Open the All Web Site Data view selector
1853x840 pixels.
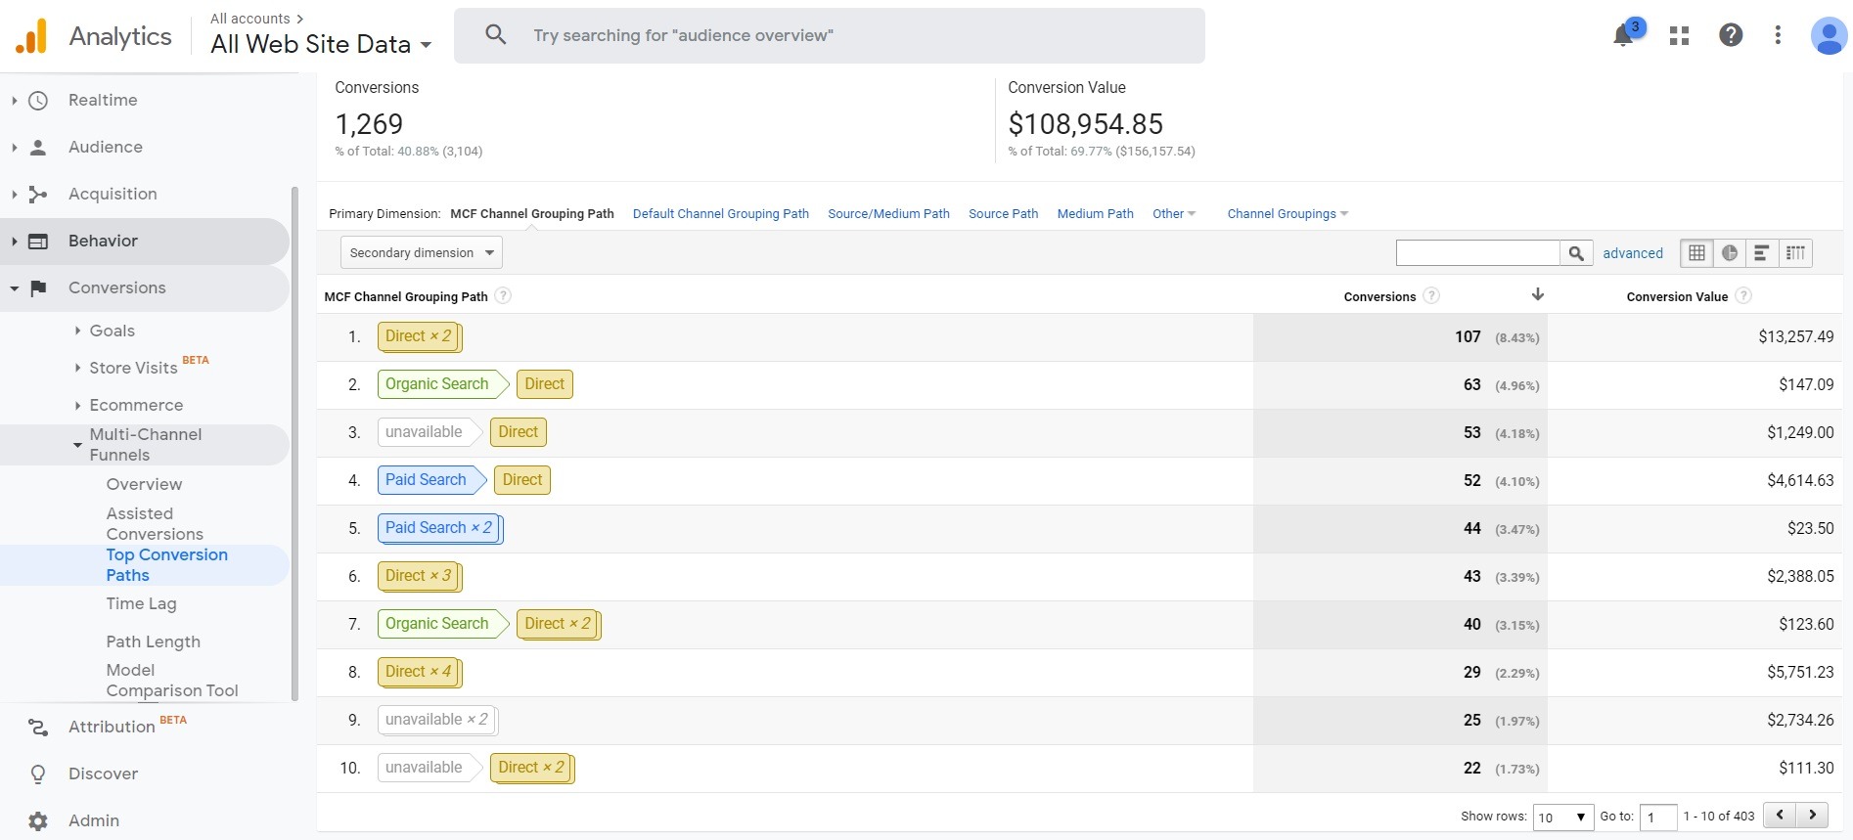point(321,44)
